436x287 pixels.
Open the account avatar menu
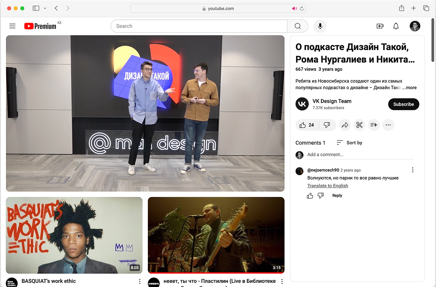pyautogui.click(x=415, y=26)
